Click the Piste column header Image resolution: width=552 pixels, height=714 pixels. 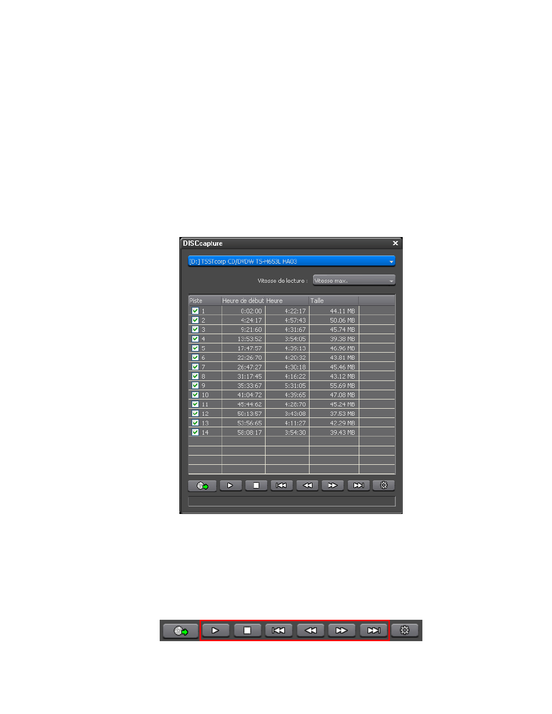204,301
